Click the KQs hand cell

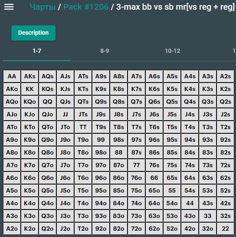tap(47, 89)
